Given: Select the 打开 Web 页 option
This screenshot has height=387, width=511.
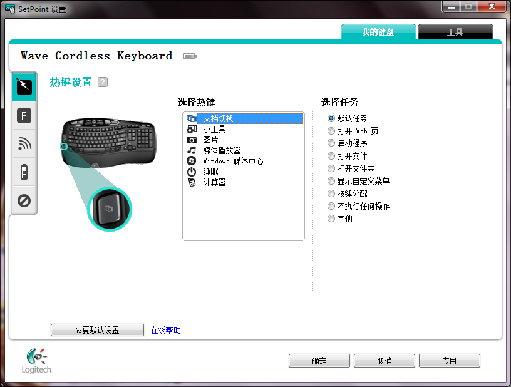Looking at the screenshot, I should click(353, 131).
